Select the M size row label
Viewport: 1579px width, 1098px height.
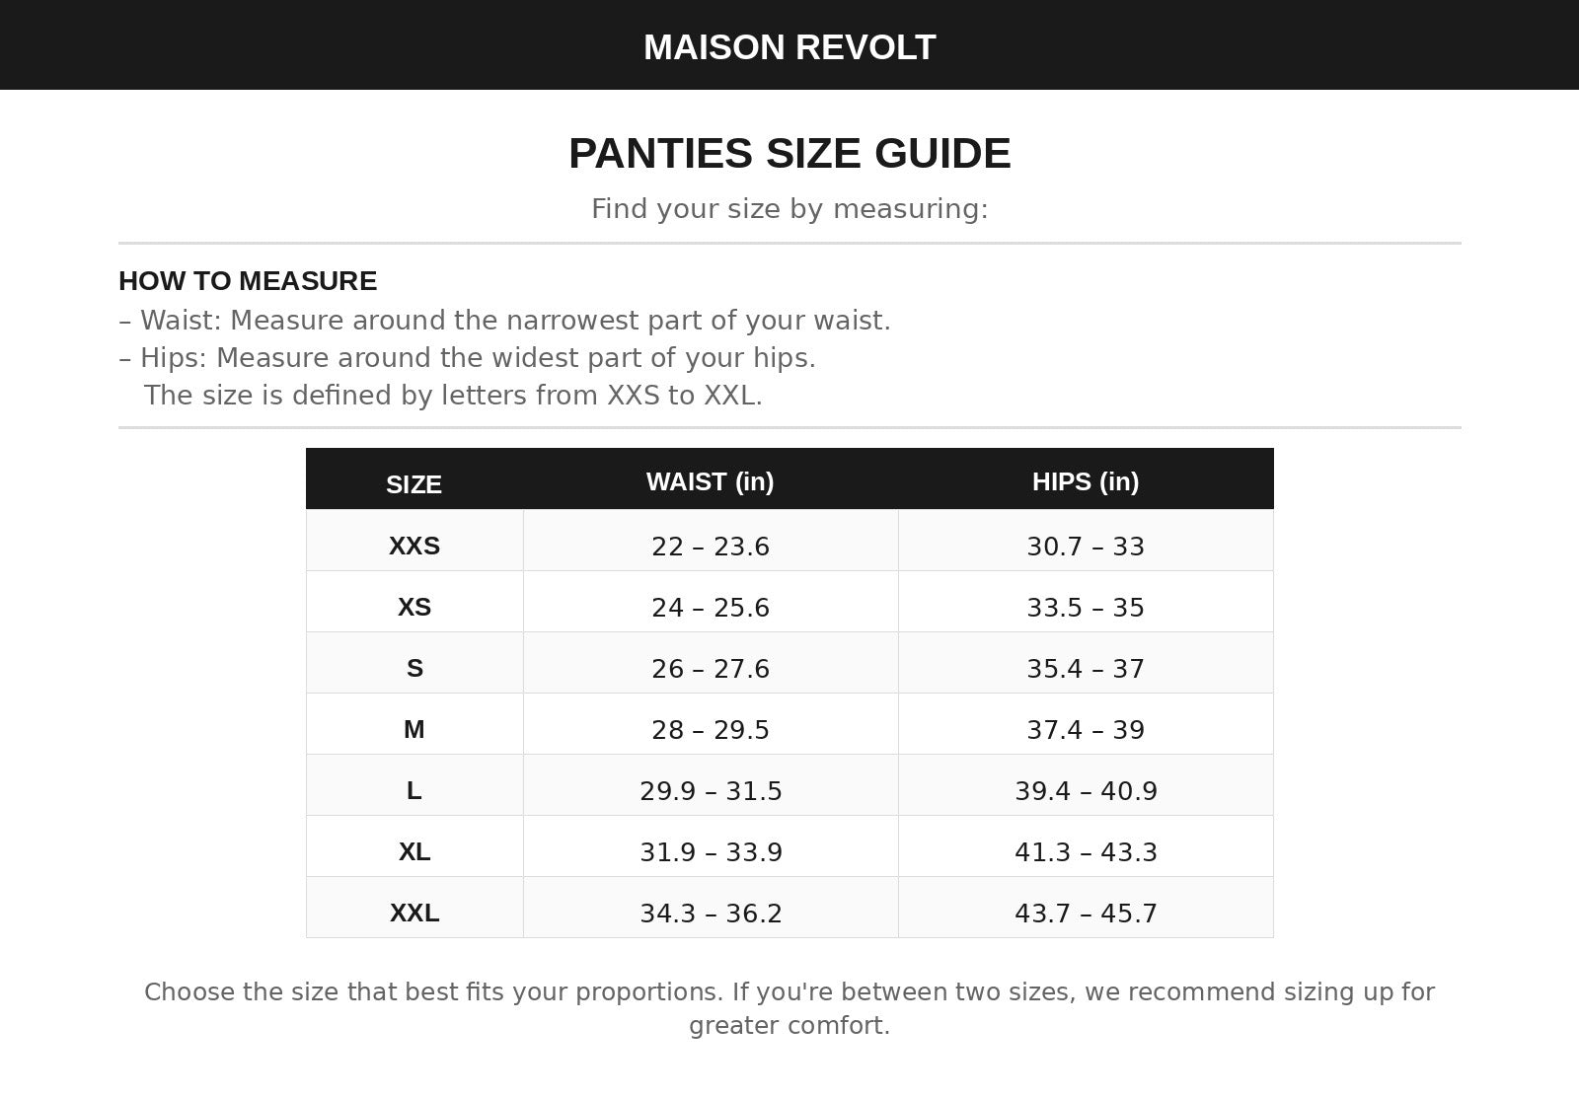coord(414,729)
